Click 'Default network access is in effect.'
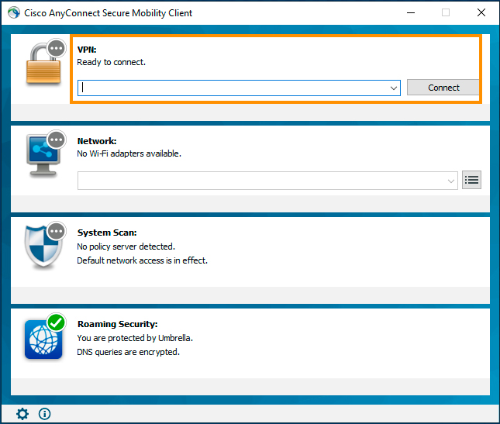Viewport: 500px width, 424px height. point(142,260)
